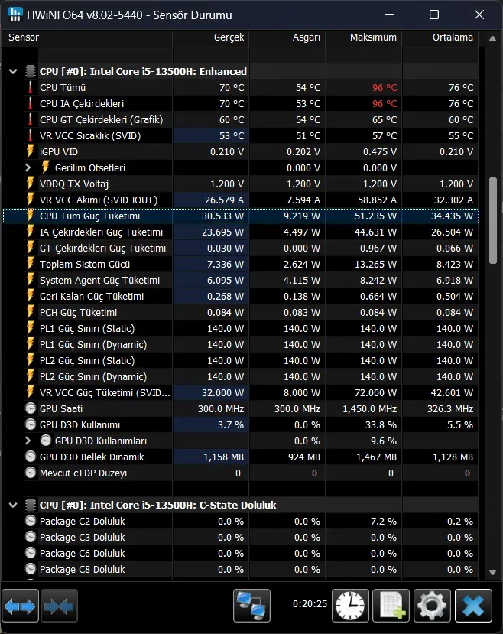Click the expand layout arrows button
The image size is (503, 634).
[20, 605]
